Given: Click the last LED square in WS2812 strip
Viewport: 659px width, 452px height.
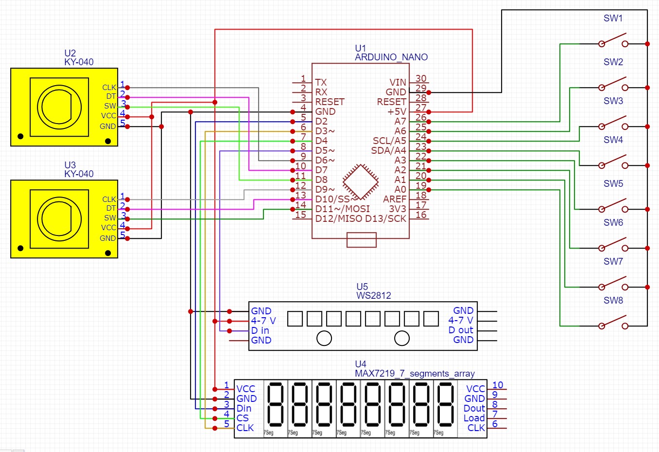Looking at the screenshot, I should [x=431, y=319].
